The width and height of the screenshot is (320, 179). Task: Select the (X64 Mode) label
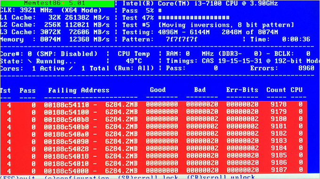81,10
